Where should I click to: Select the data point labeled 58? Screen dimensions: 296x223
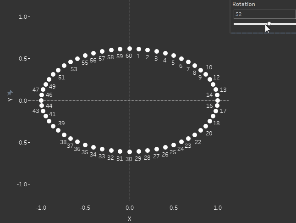click(x=111, y=50)
